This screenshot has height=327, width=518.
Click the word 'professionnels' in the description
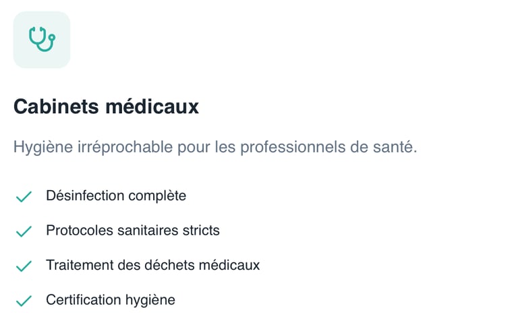tap(298, 147)
